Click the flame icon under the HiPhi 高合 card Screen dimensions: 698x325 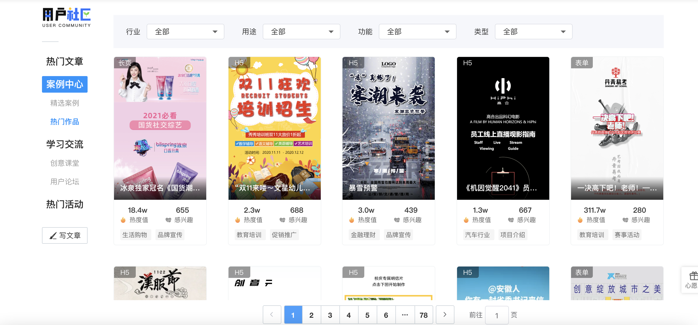[466, 220]
